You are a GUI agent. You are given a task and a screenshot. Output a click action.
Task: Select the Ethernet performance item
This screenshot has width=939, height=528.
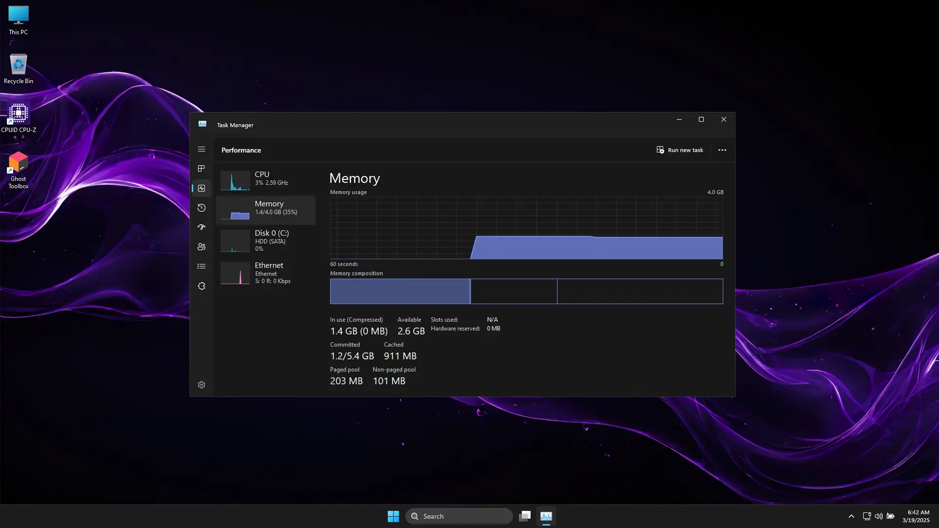click(266, 273)
